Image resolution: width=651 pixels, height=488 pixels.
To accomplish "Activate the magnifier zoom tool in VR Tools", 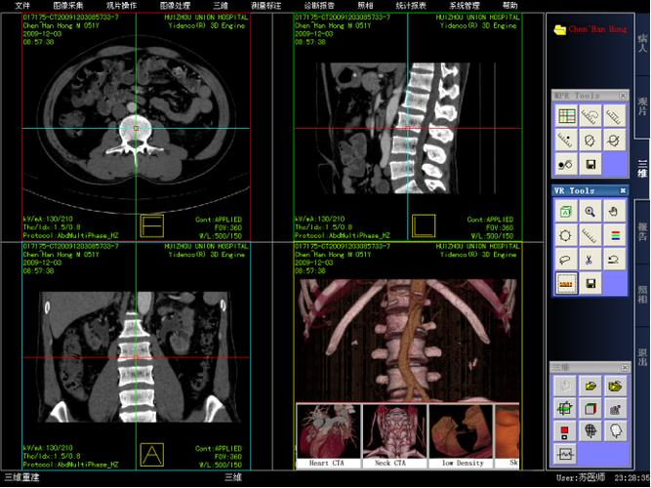I will pos(590,212).
